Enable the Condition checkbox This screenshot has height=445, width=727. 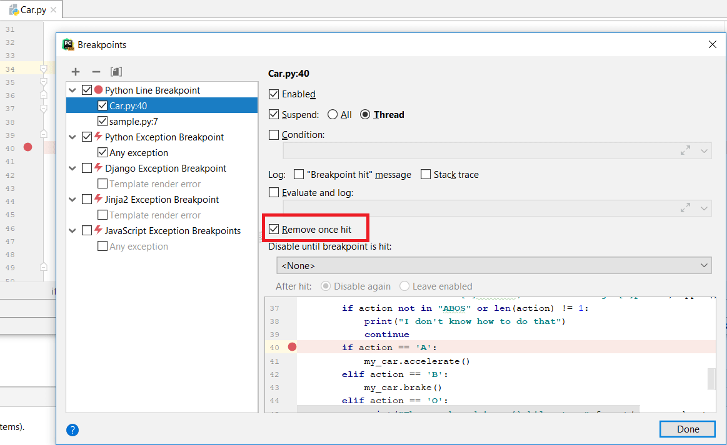(274, 135)
